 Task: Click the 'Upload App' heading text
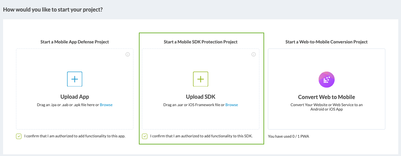[75, 97]
